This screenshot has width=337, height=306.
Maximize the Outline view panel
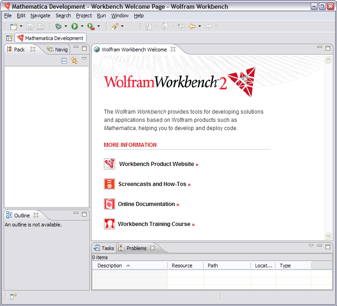tap(84, 214)
